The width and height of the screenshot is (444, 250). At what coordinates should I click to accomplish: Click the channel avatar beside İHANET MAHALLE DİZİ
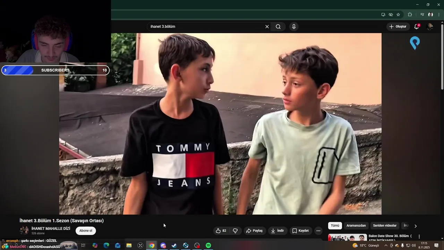click(24, 231)
